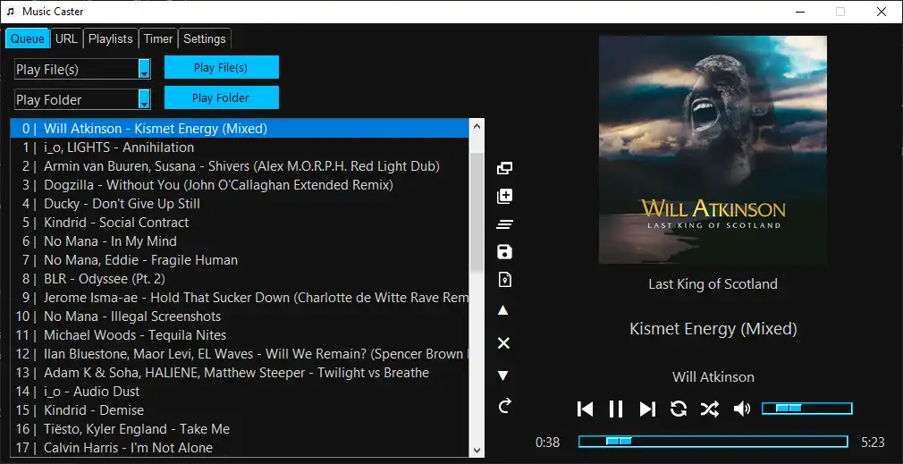Select 'No Mana - In My Mind'
The width and height of the screenshot is (903, 464).
pos(240,241)
